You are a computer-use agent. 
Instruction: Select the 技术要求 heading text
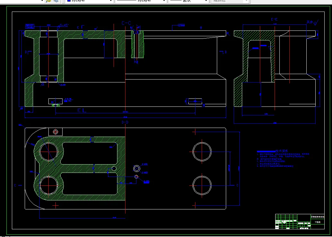click(x=282, y=151)
